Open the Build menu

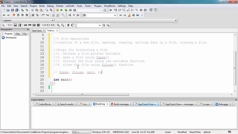[42, 6]
